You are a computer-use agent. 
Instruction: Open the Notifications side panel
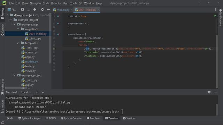(220, 18)
